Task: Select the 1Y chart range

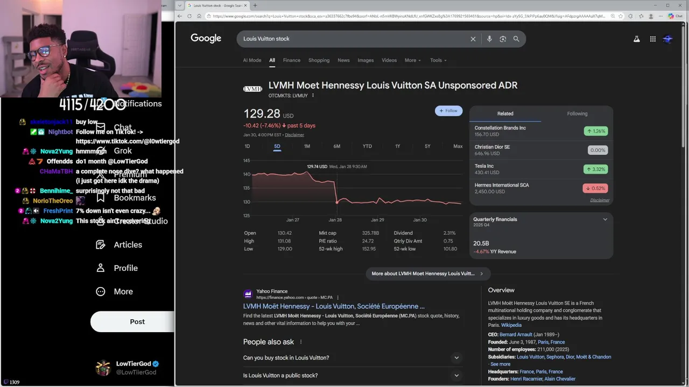Action: pos(397,146)
